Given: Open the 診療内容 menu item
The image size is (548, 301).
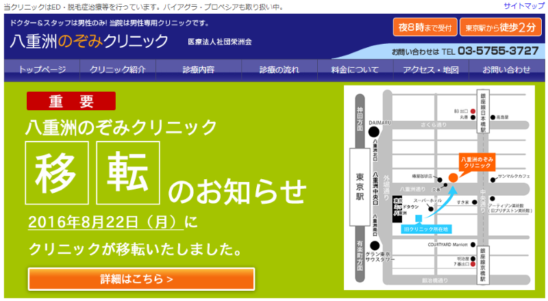Looking at the screenshot, I should 199,70.
